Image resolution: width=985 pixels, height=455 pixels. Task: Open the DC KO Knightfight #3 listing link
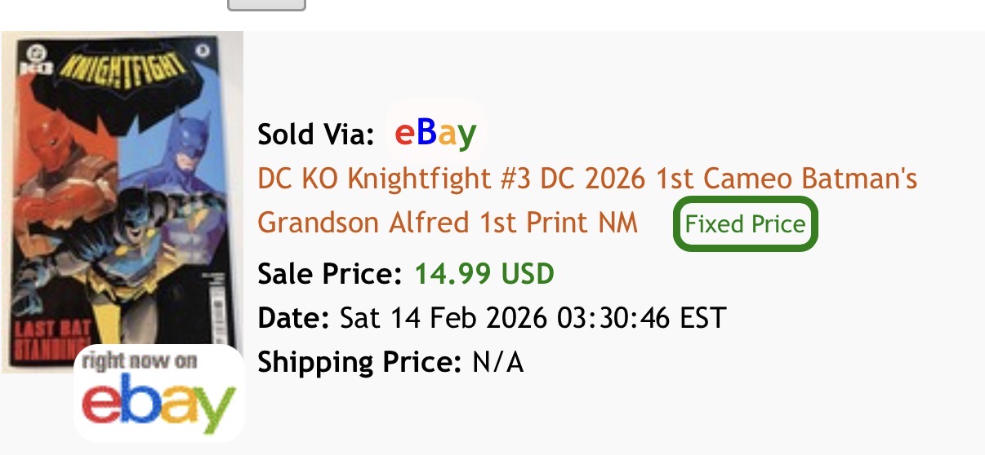coord(587,179)
